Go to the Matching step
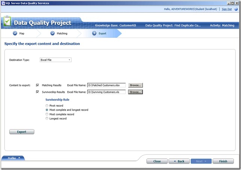Image resolution: width=241 pixels, height=170 pixels. point(62,33)
